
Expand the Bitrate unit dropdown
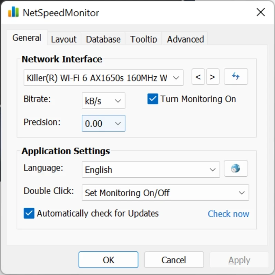click(103, 101)
